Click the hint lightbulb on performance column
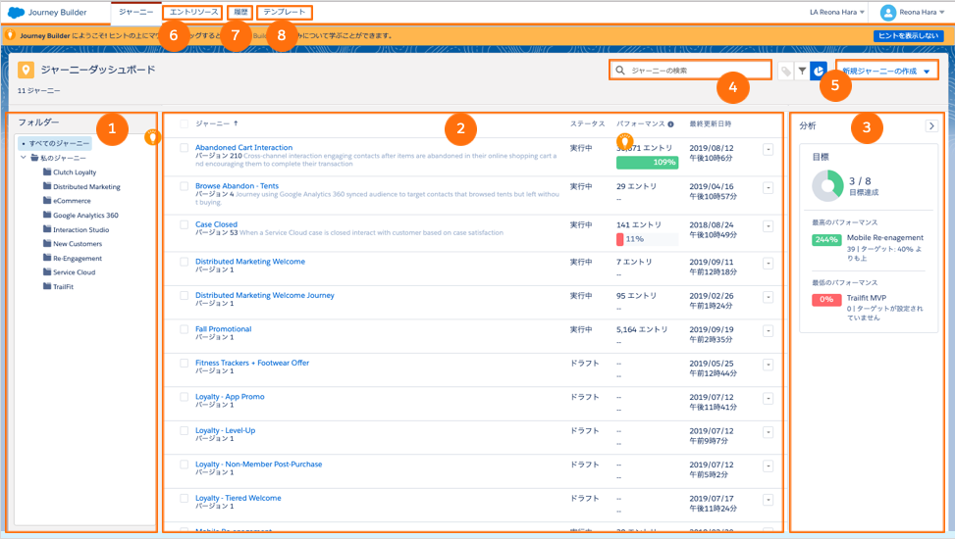The height and width of the screenshot is (539, 955). coord(624,141)
